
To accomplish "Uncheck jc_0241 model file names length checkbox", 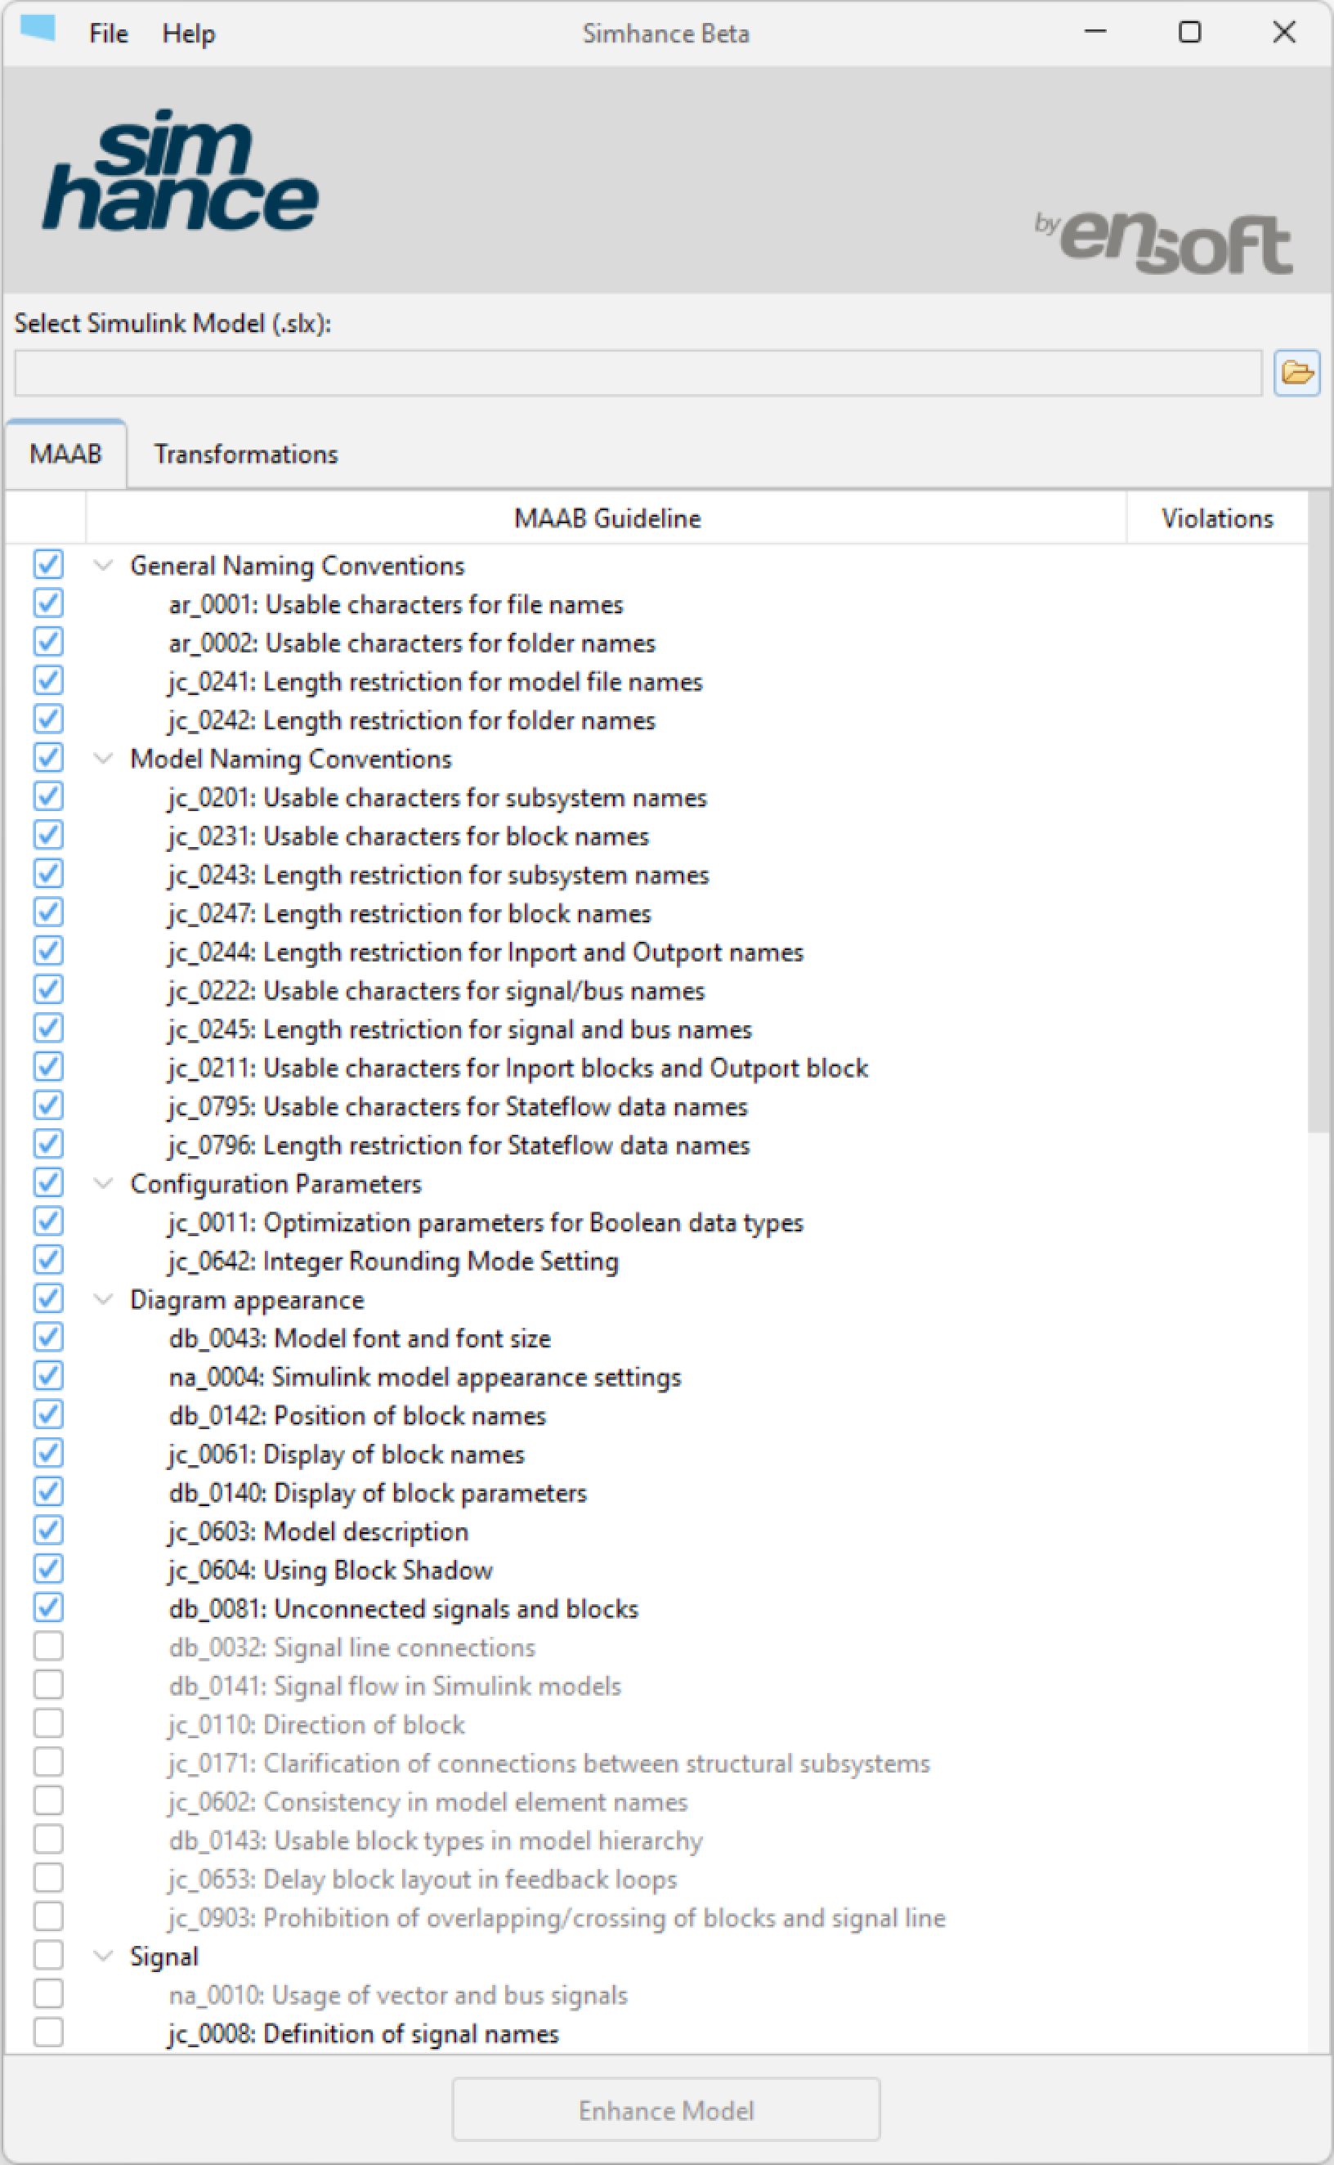I will click(48, 680).
